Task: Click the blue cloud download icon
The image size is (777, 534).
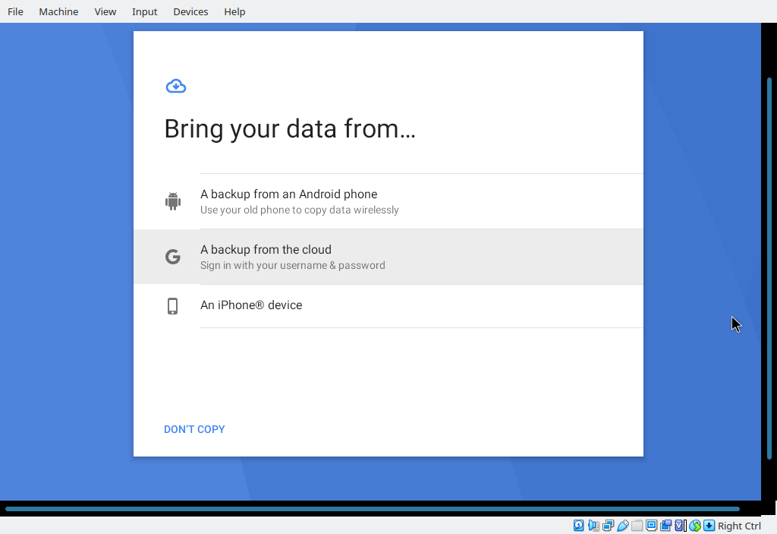Action: coord(176,87)
